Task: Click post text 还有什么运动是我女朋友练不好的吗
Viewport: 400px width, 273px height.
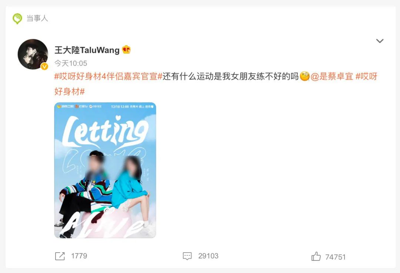Action: point(231,76)
